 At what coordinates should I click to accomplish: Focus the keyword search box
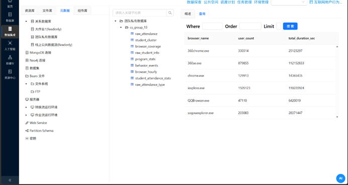(140, 13)
